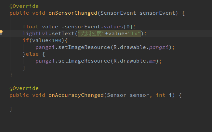Click the int keyword in onAccuracyChanged parameters
This screenshot has width=212, height=132.
[x=161, y=95]
